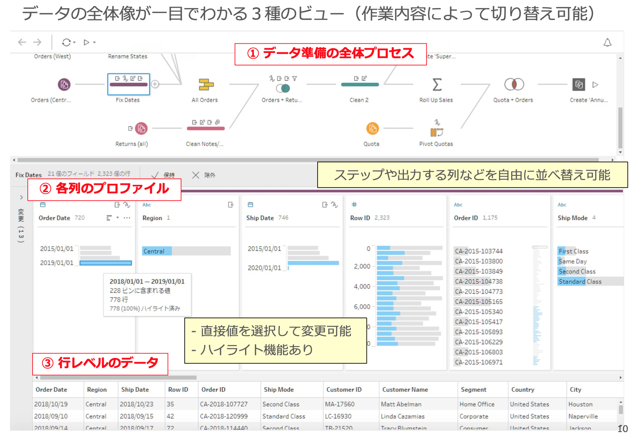This screenshot has height=435, width=633.
Task: Click the number type icon of Row ID
Action: click(354, 205)
